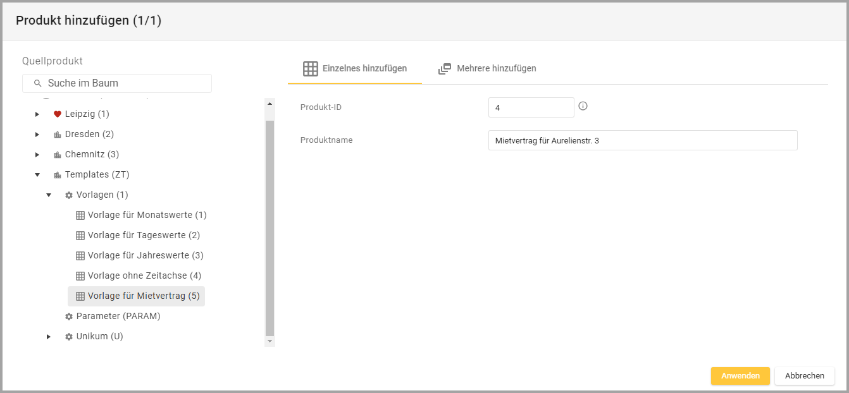849x393 pixels.
Task: Click the gear icon beside Parameter (PARAM)
Action: pos(69,317)
